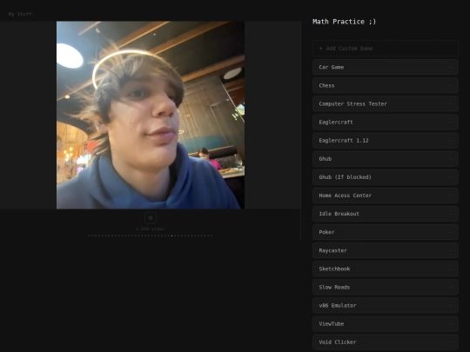470x352 pixels.
Task: Start Idle Breakout
Action: (386, 214)
